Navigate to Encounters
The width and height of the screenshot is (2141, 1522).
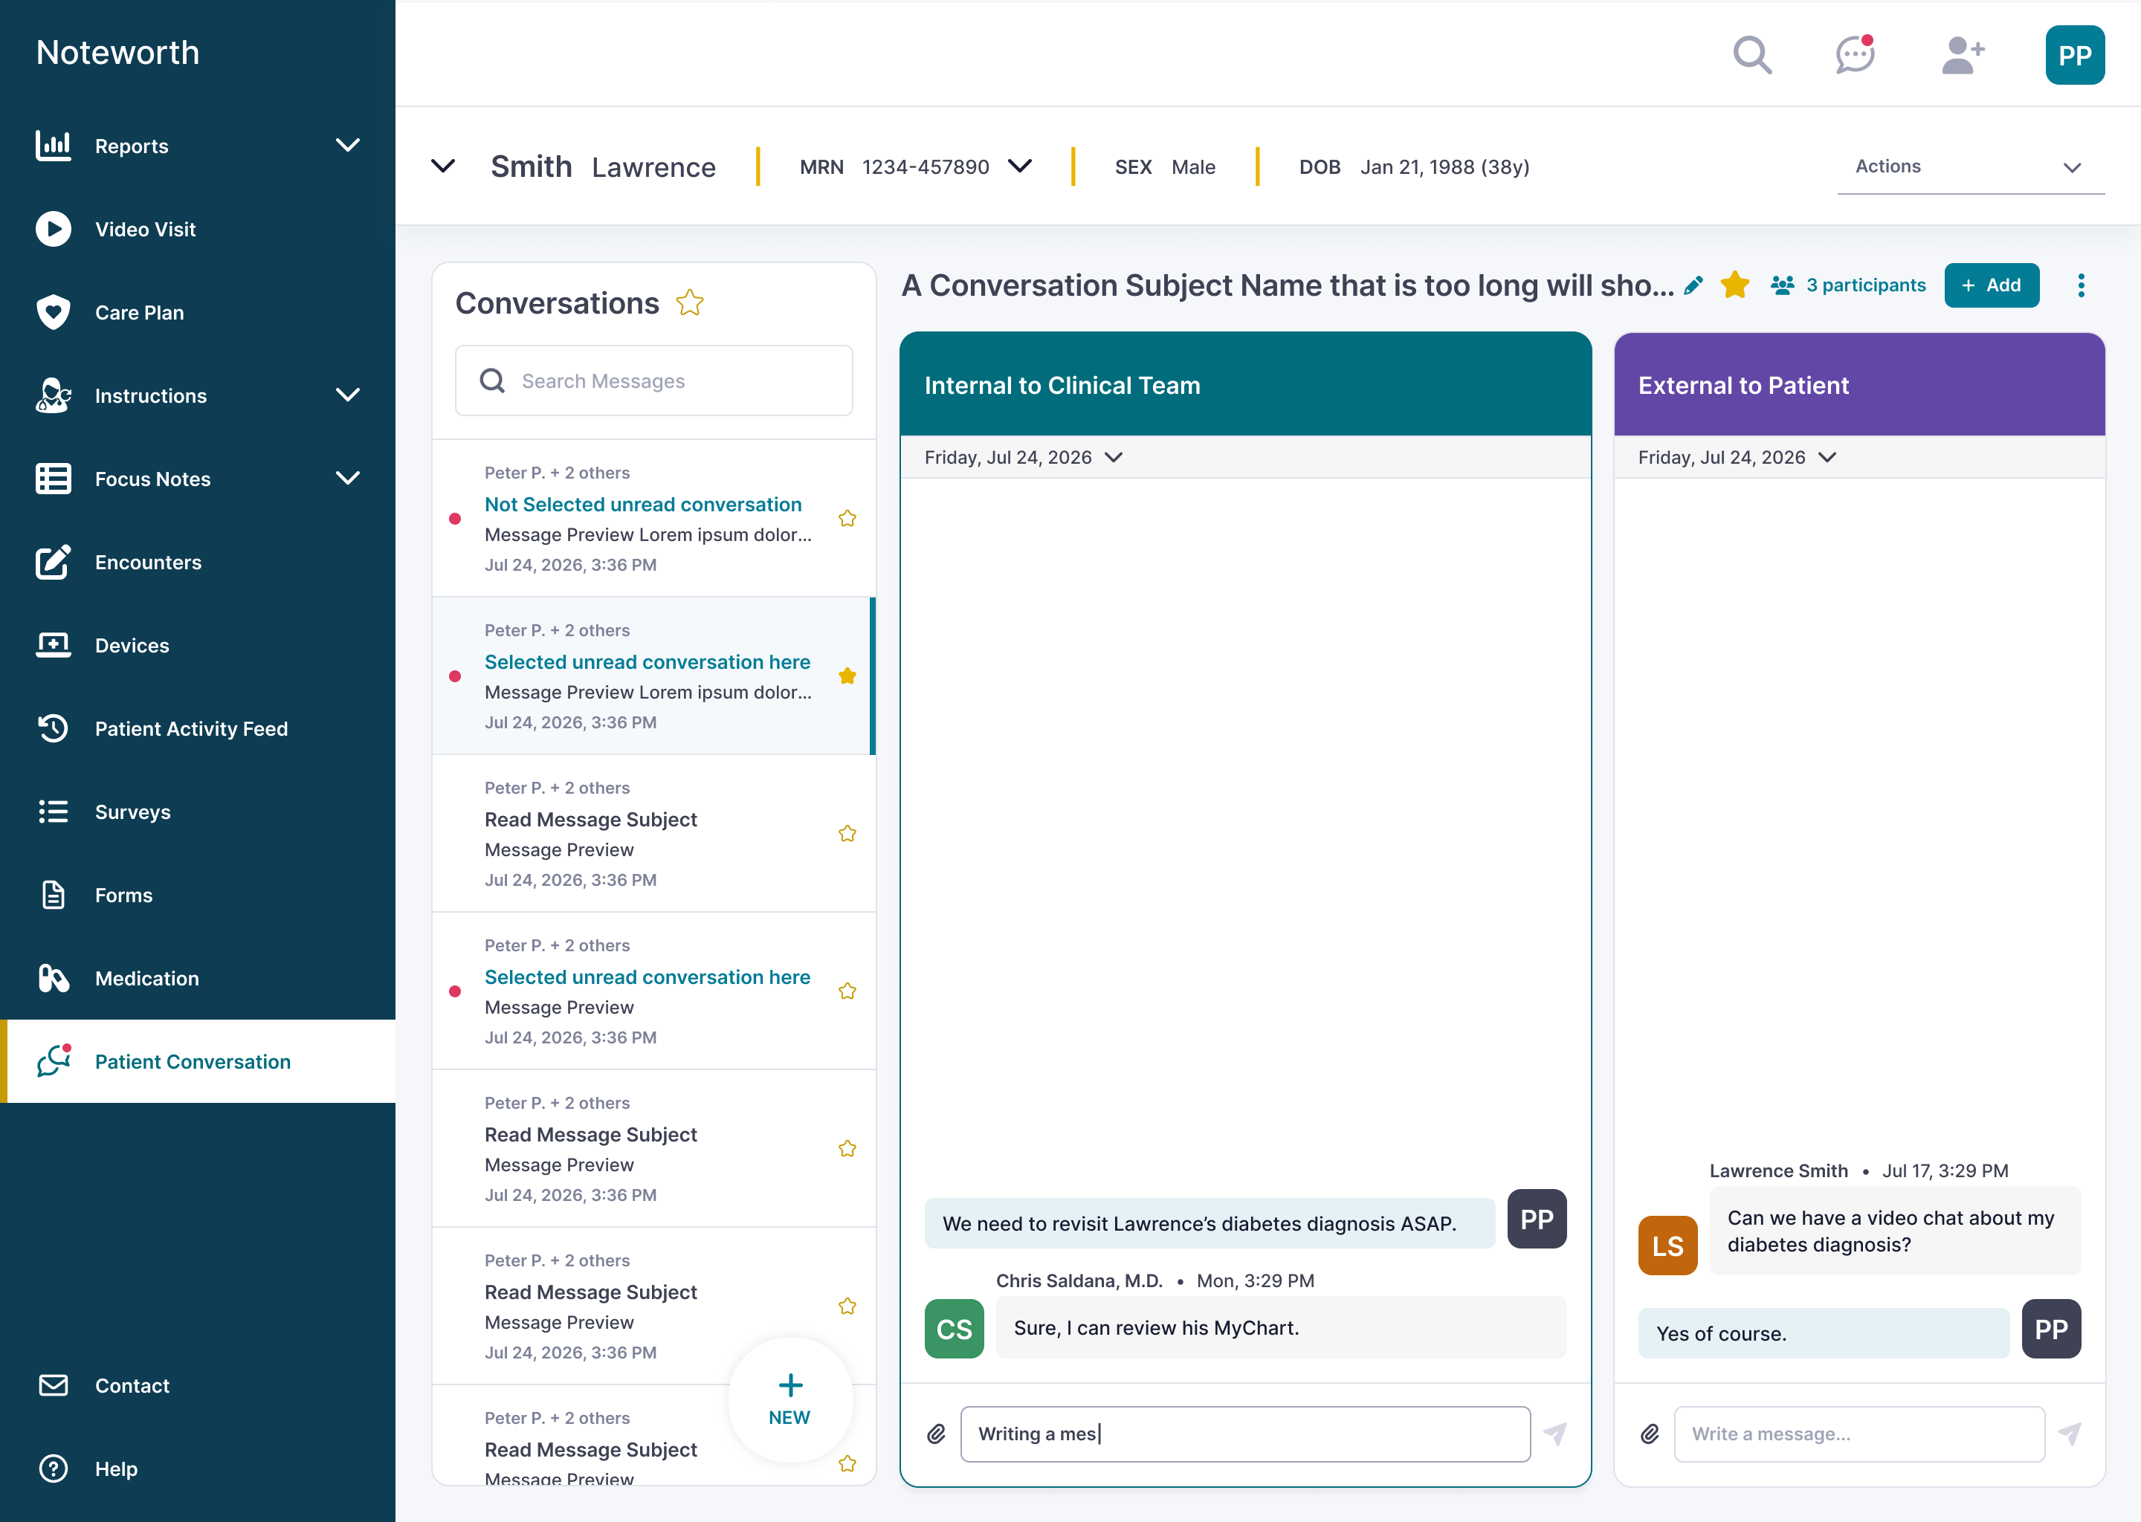click(198, 561)
